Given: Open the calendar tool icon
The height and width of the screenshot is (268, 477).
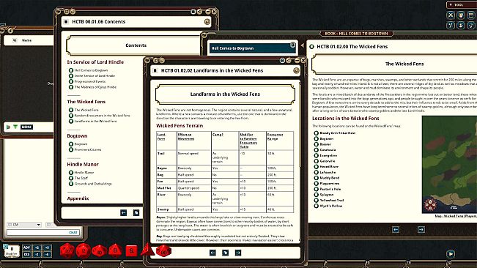Looking at the screenshot, I should click(471, 15).
